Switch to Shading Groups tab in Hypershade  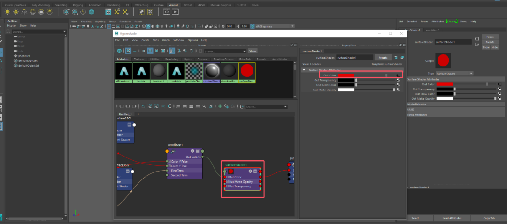tap(223, 60)
